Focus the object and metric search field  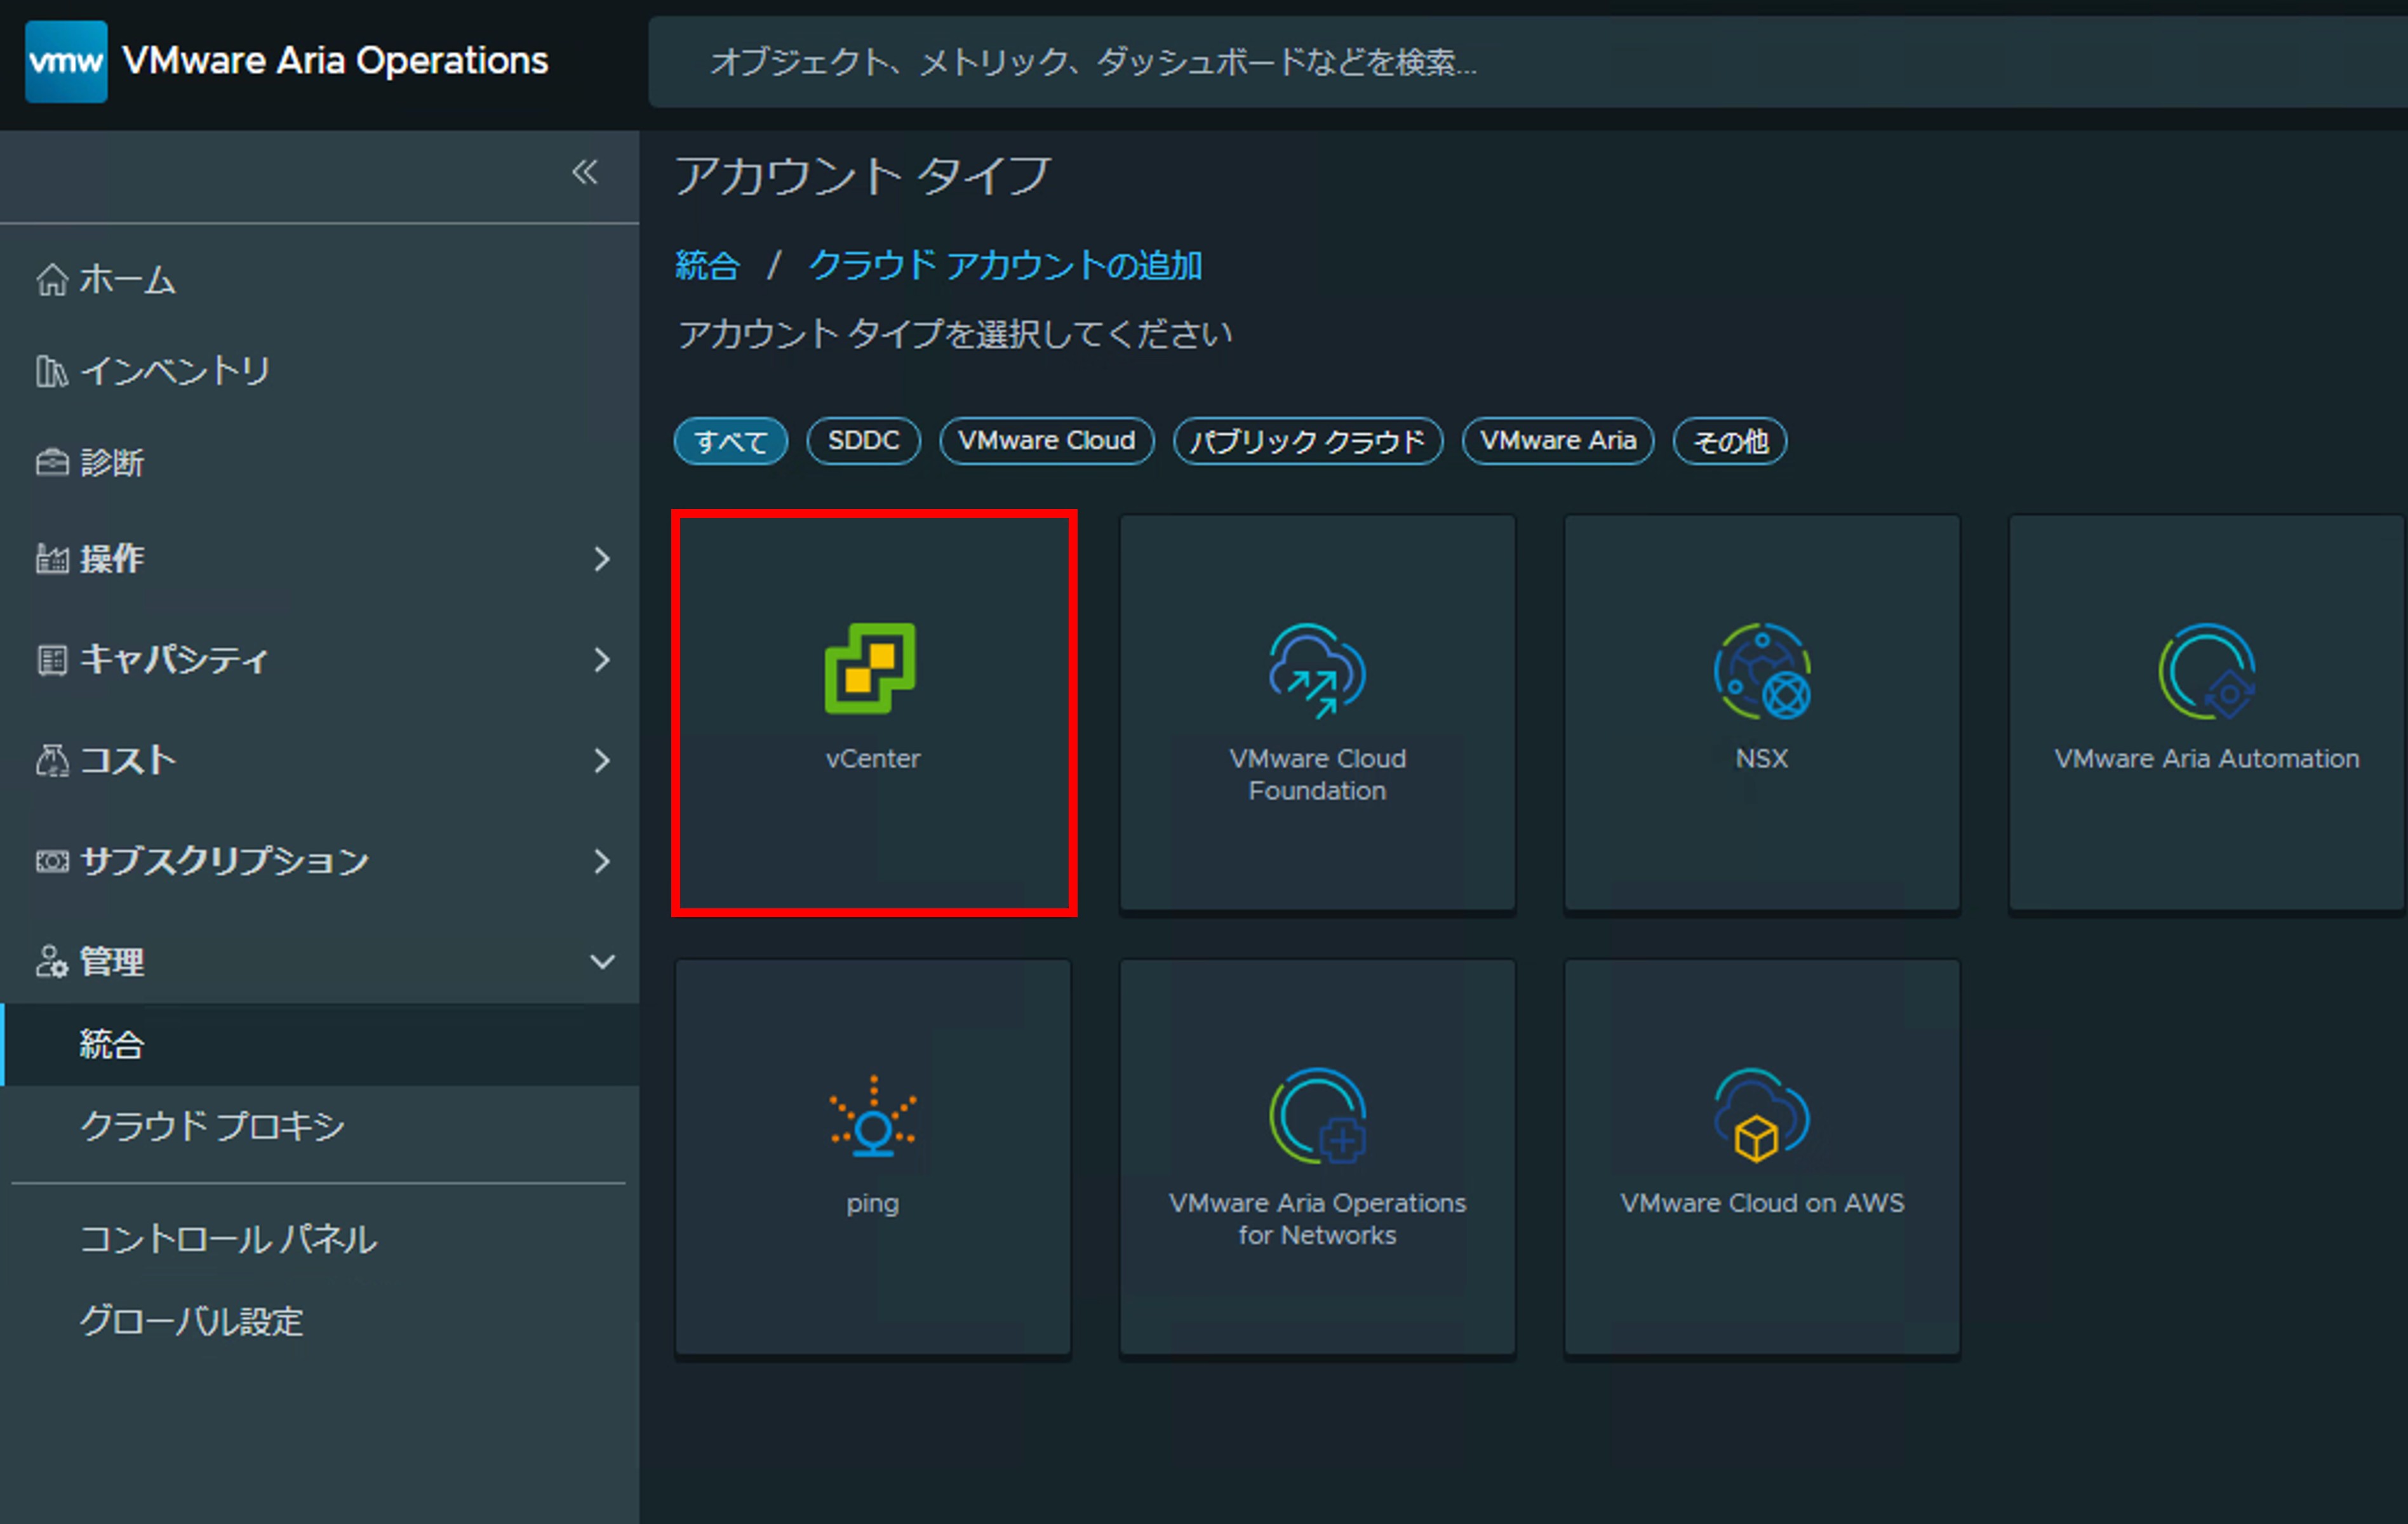pos(1528,62)
